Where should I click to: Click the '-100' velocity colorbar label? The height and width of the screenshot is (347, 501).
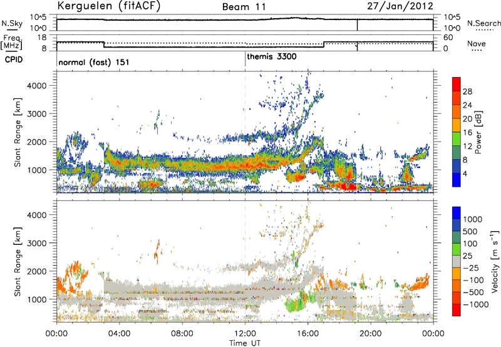[x=473, y=280]
